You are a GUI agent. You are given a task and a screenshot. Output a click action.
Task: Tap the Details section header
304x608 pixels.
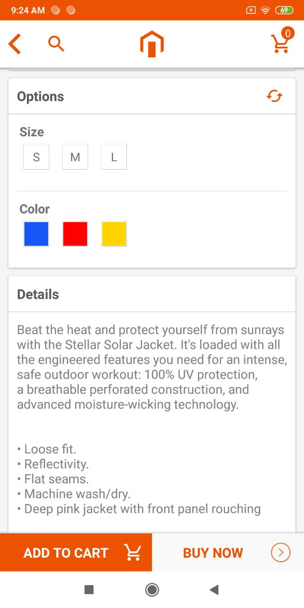(38, 295)
